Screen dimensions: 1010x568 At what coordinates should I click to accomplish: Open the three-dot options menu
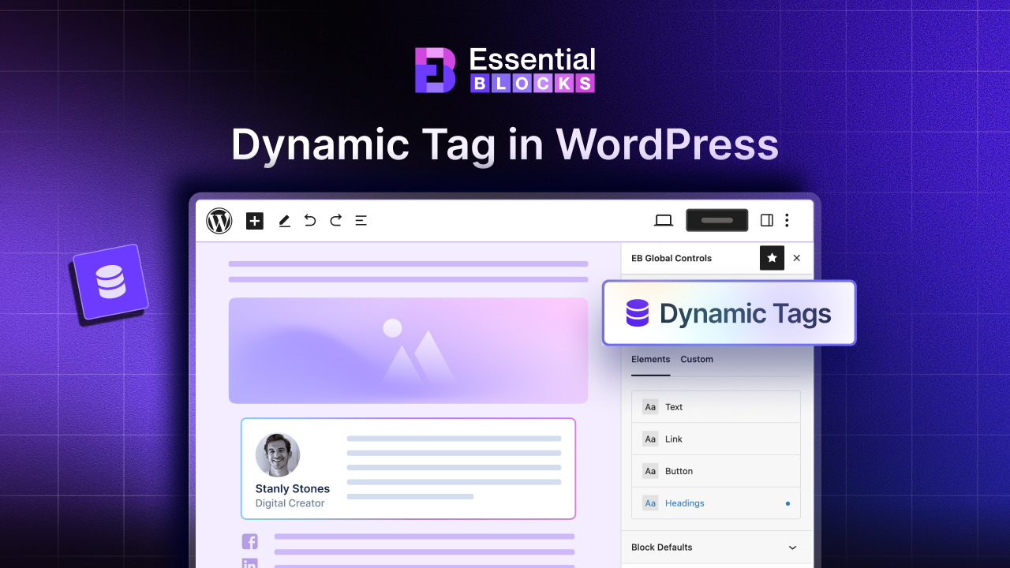[x=787, y=221]
